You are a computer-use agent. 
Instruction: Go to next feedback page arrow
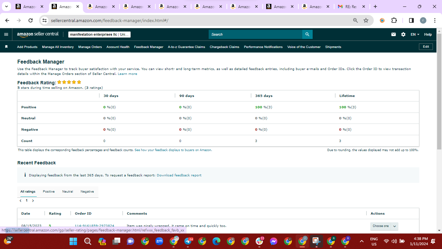coord(33,201)
